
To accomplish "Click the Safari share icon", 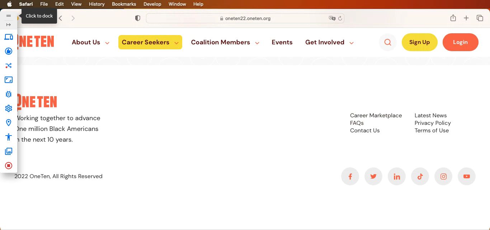I will 453,18.
